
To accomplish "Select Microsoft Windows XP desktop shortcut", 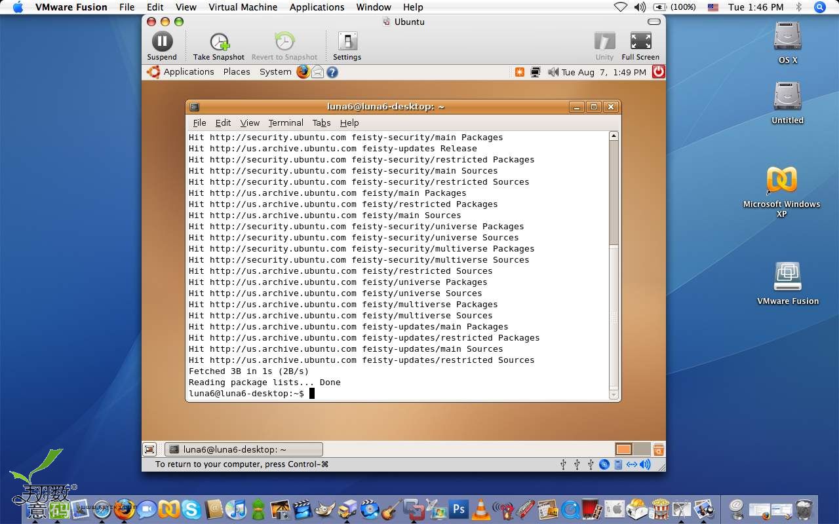I will tap(781, 191).
